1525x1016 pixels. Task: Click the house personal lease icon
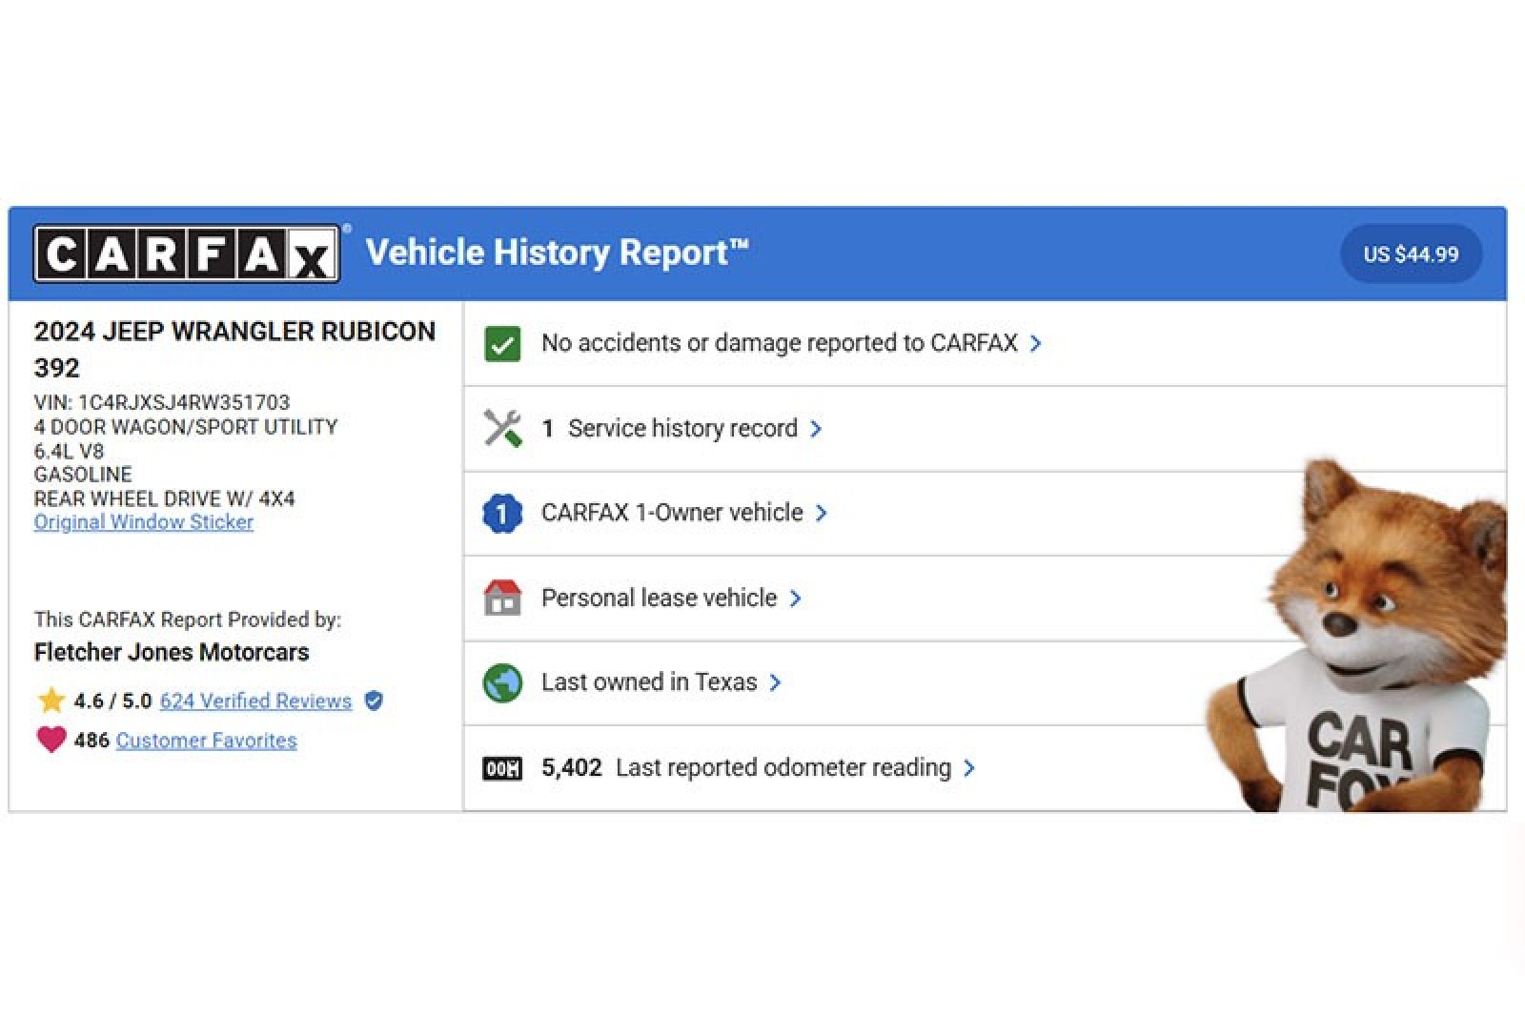(x=502, y=599)
